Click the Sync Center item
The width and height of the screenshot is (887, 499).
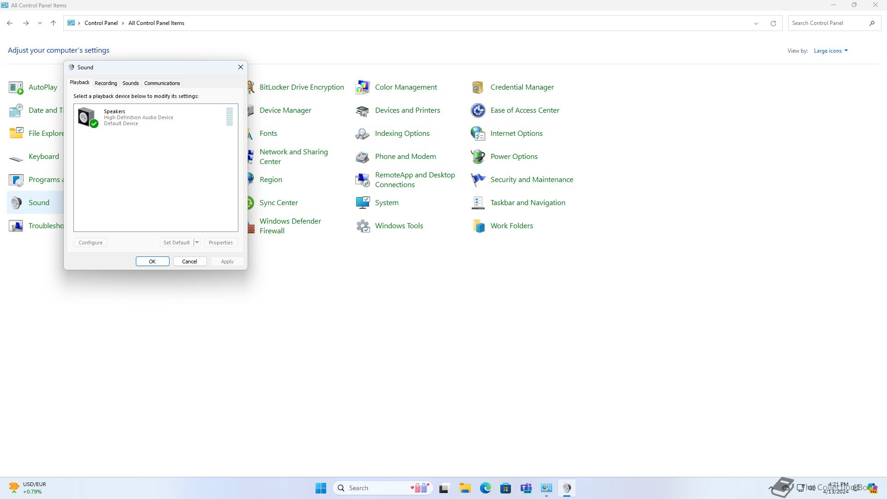279,203
